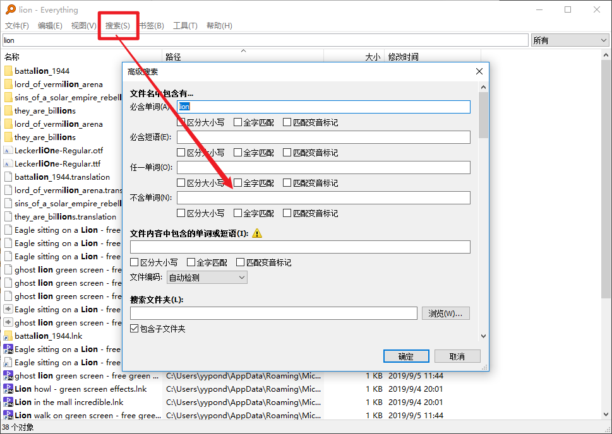Click font file icon for LeckerliOne-Regular.ttf

click(x=8, y=164)
